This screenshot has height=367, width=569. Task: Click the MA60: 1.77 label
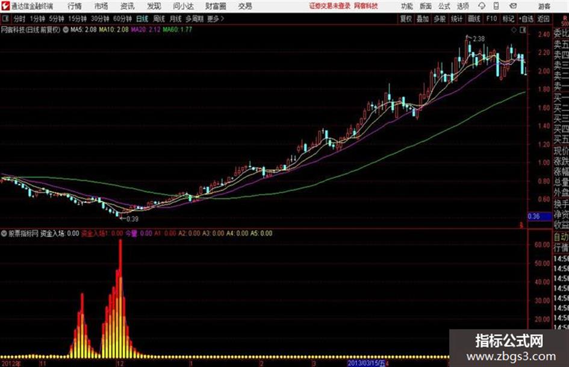click(178, 30)
